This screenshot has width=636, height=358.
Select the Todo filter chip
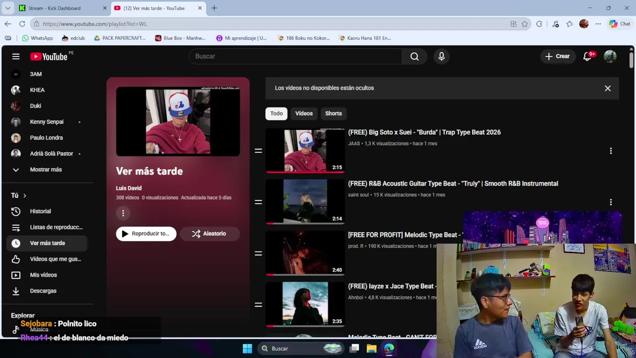pyautogui.click(x=276, y=113)
